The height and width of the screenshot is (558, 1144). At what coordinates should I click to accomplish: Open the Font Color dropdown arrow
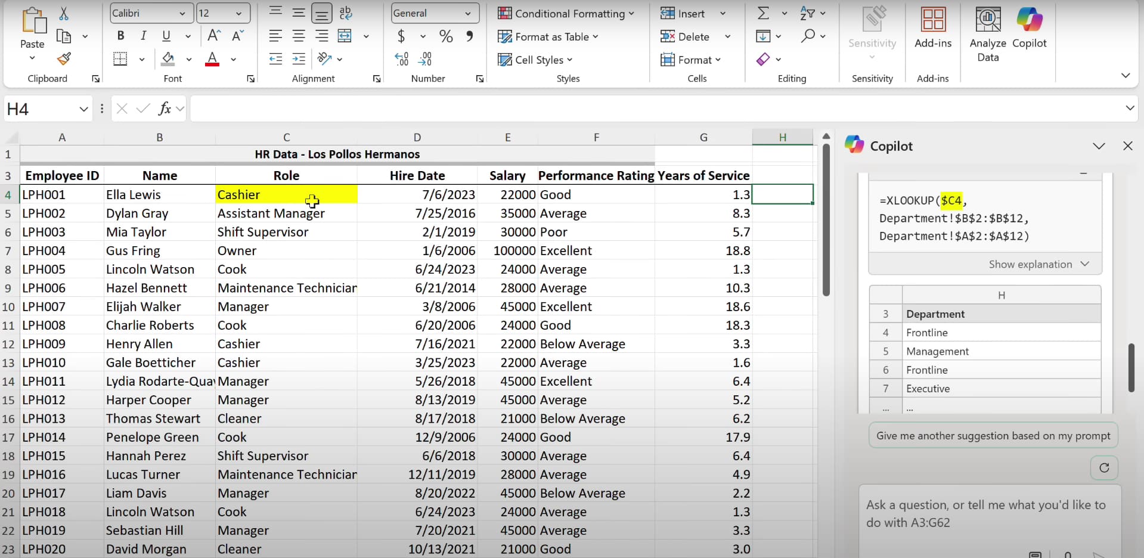click(x=233, y=59)
